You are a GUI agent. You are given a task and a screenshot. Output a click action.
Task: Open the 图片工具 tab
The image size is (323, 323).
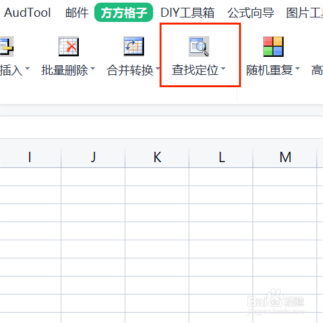point(304,12)
